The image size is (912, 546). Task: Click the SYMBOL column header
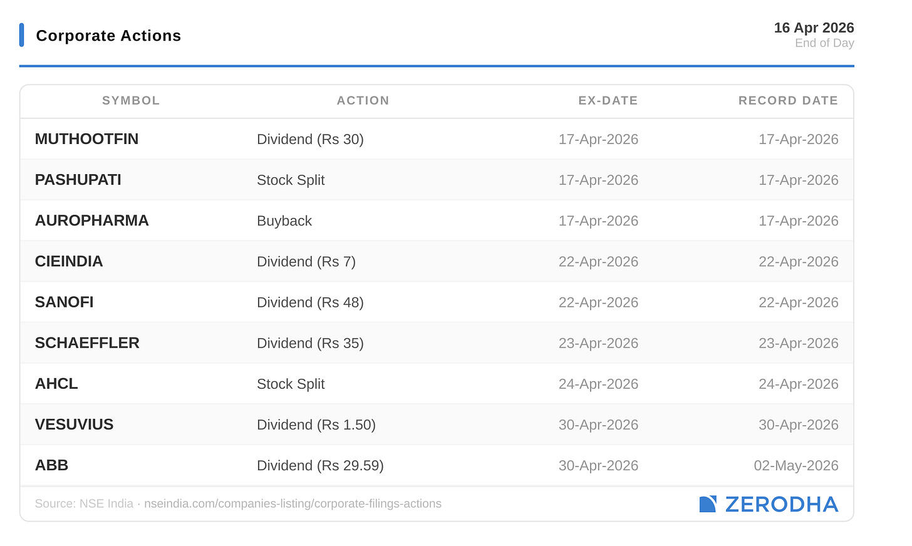pyautogui.click(x=131, y=101)
